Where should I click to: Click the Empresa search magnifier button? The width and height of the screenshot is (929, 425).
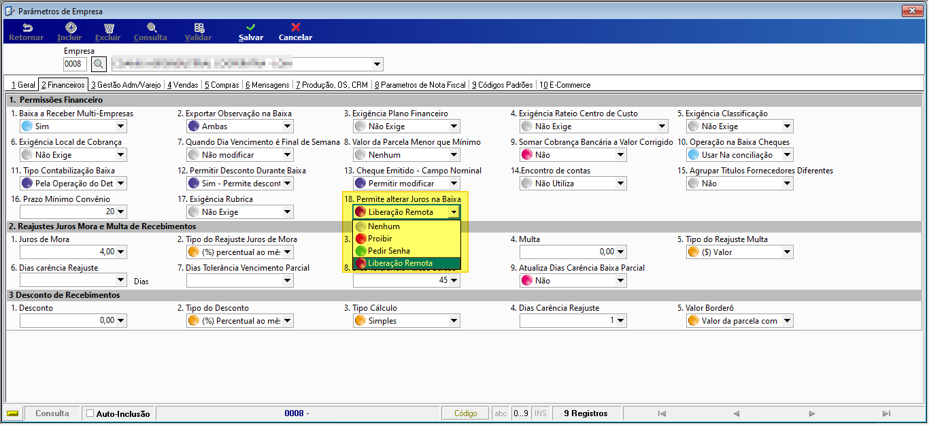pyautogui.click(x=99, y=65)
